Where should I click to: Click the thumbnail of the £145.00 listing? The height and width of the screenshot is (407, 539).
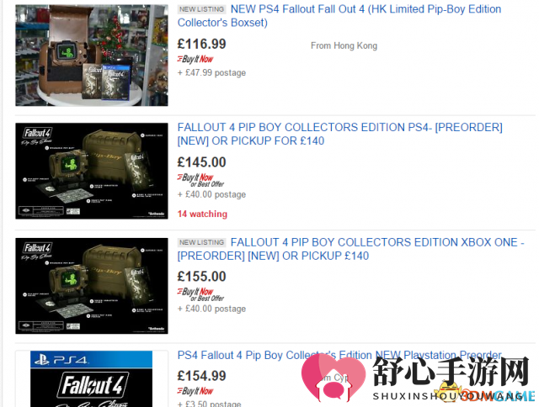tap(92, 171)
